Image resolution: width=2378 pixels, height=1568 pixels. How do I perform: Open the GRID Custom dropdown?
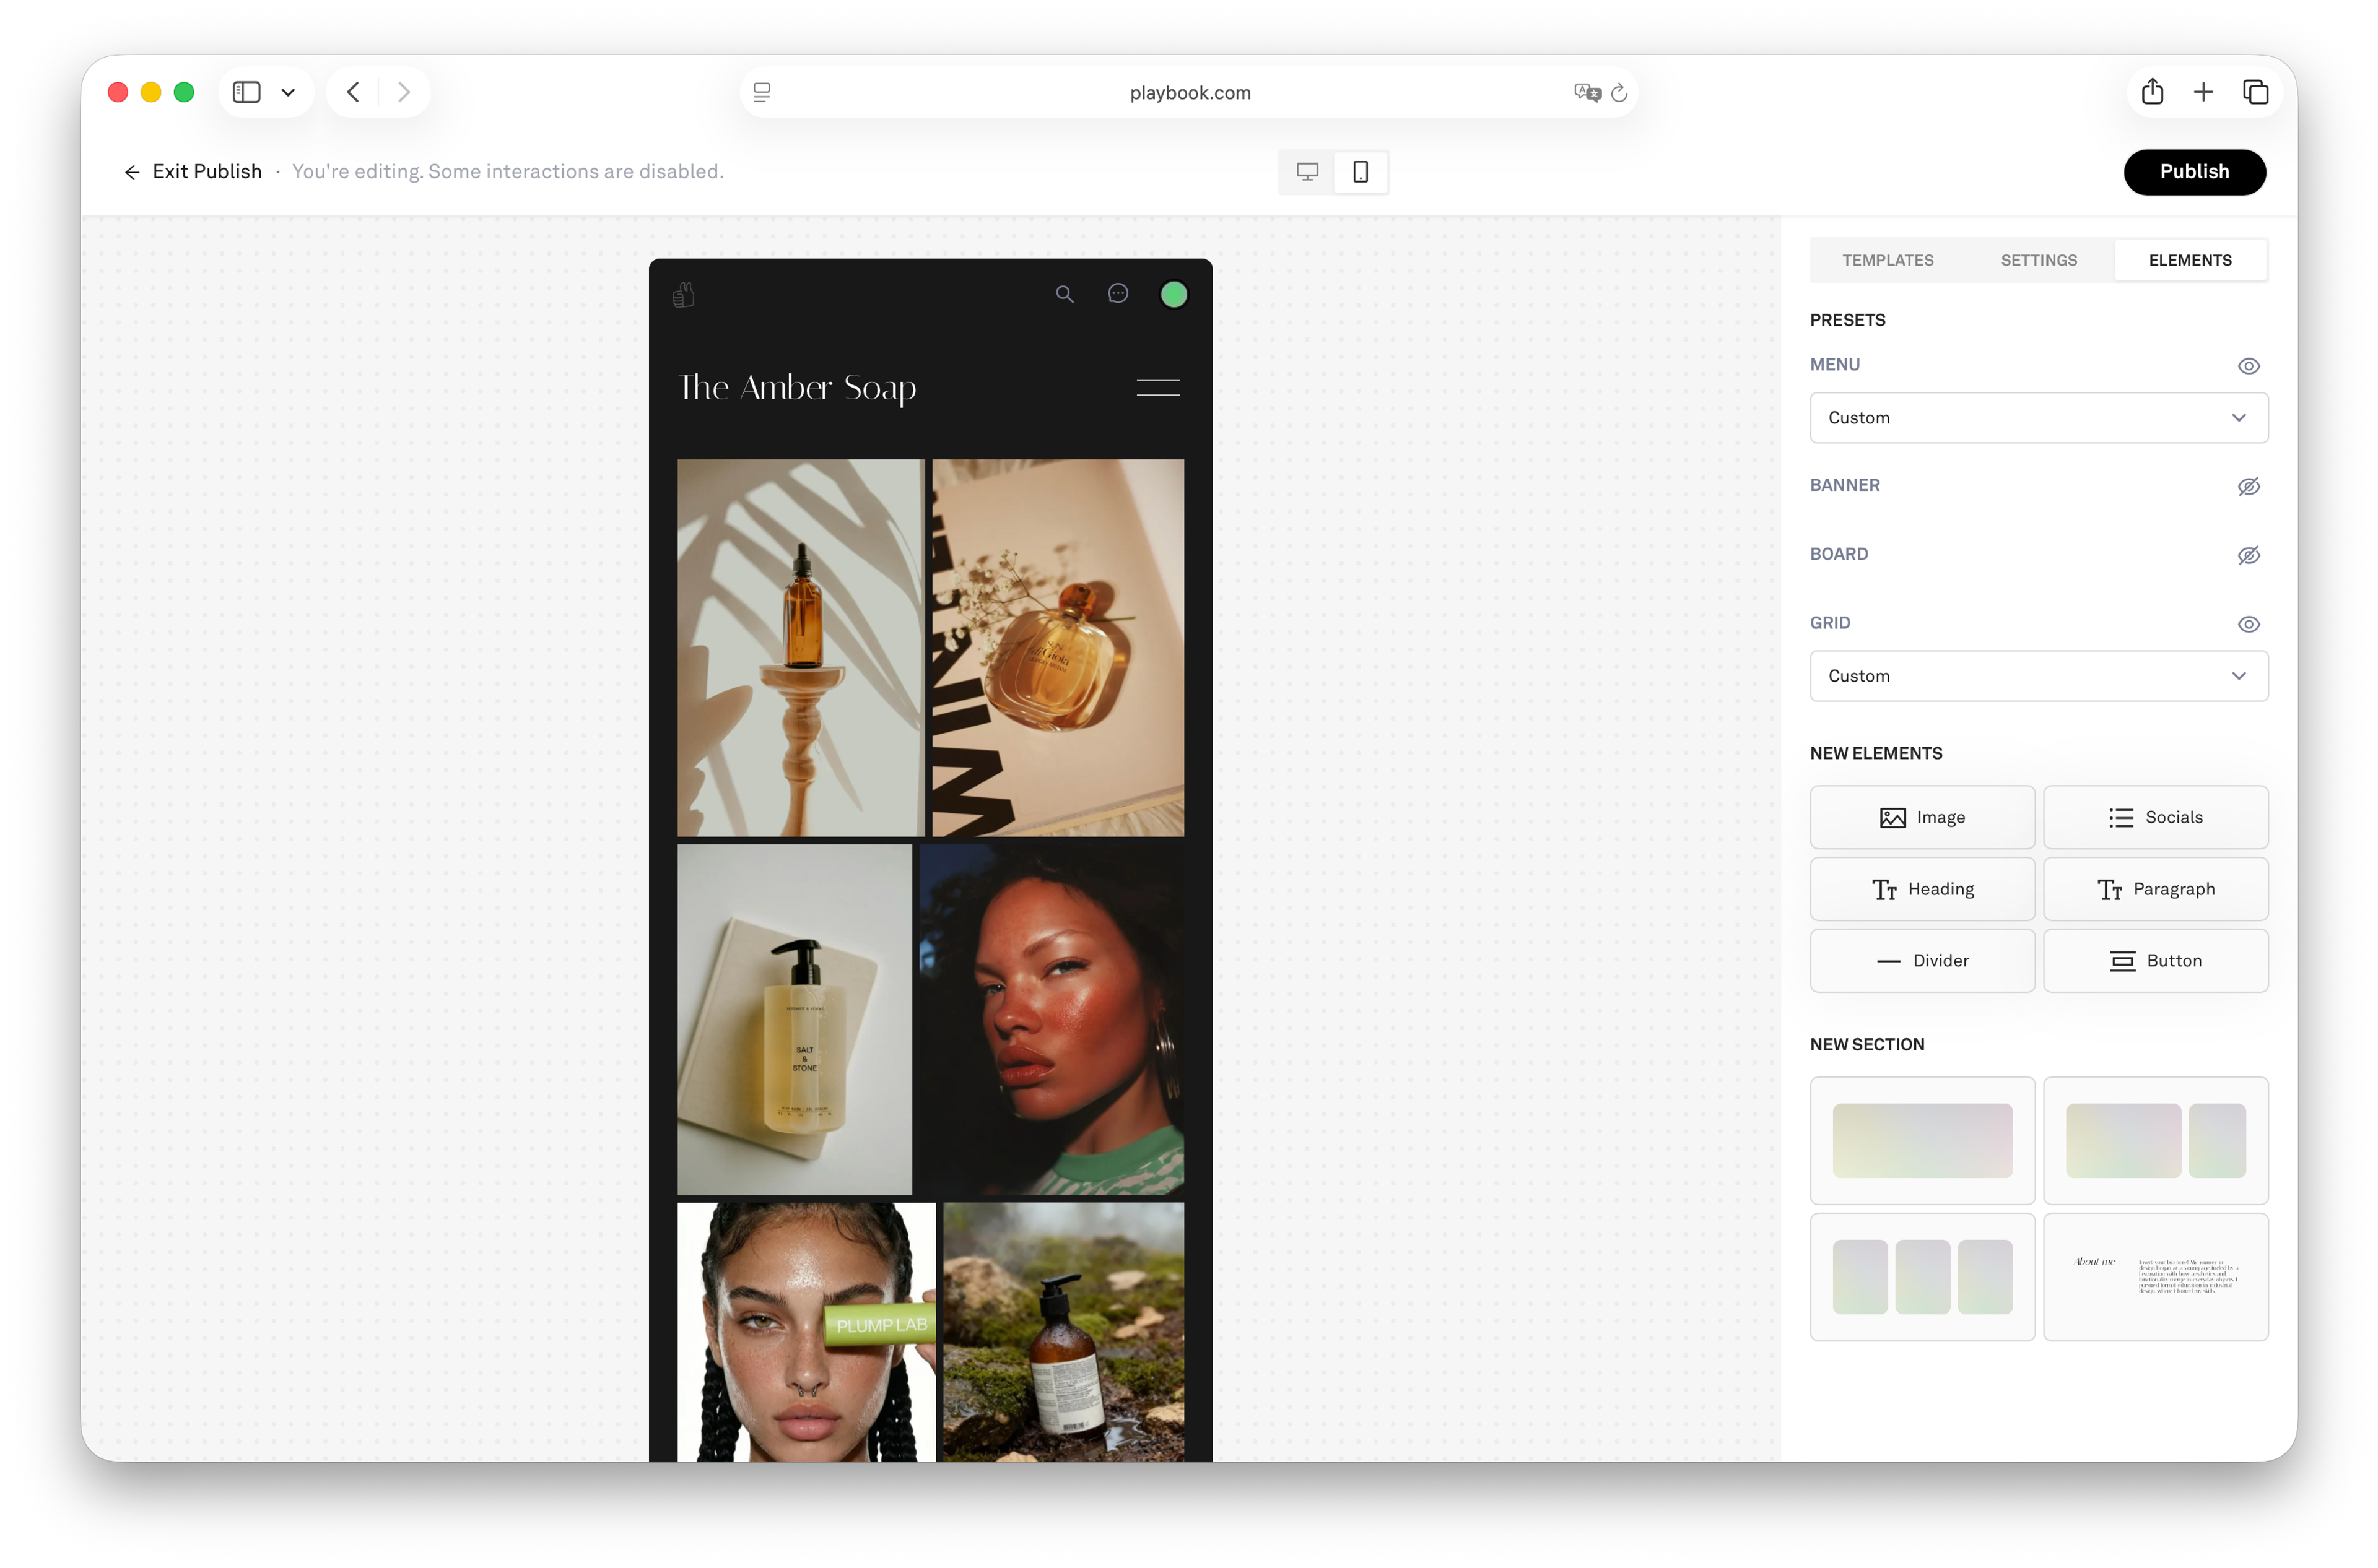[2038, 676]
